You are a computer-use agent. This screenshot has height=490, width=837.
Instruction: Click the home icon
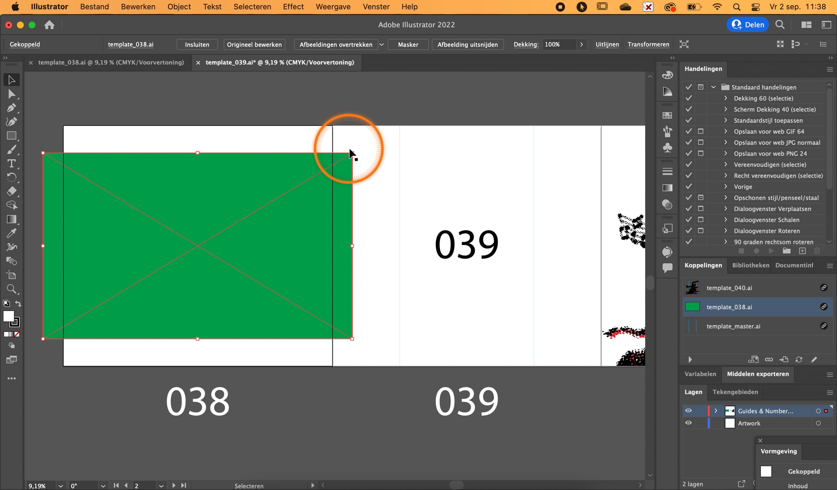tap(49, 25)
